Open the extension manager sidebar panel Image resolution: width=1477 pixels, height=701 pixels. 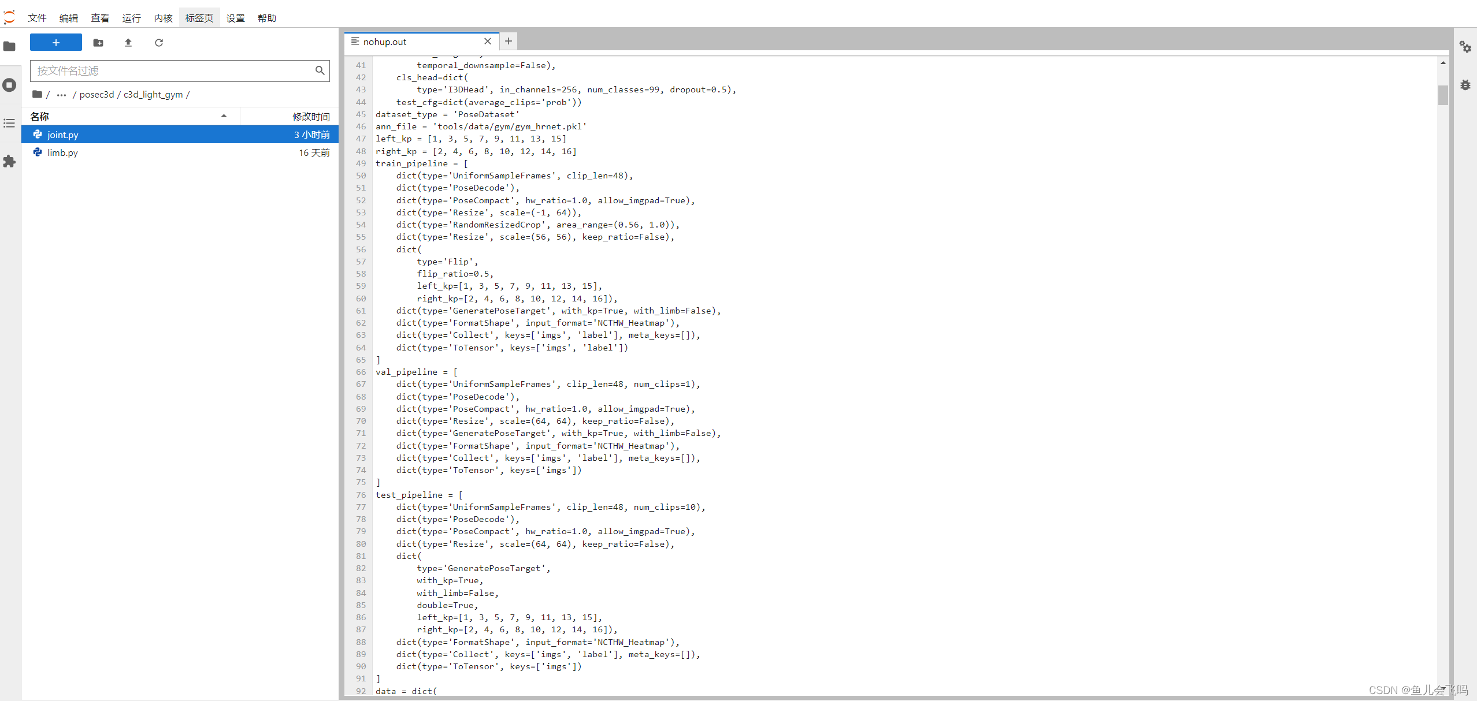(9, 161)
